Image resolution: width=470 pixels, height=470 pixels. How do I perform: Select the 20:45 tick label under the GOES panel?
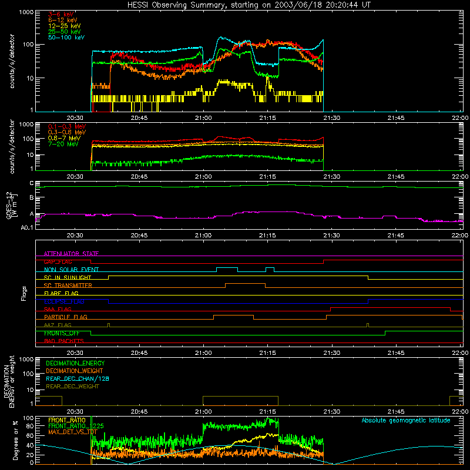[x=139, y=236]
